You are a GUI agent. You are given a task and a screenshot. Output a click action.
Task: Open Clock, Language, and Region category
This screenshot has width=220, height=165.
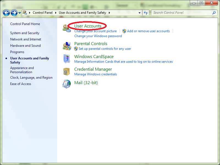pyautogui.click(x=31, y=78)
